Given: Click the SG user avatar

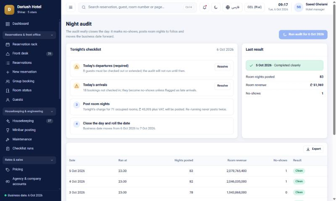Looking at the screenshot, I should point(299,7).
